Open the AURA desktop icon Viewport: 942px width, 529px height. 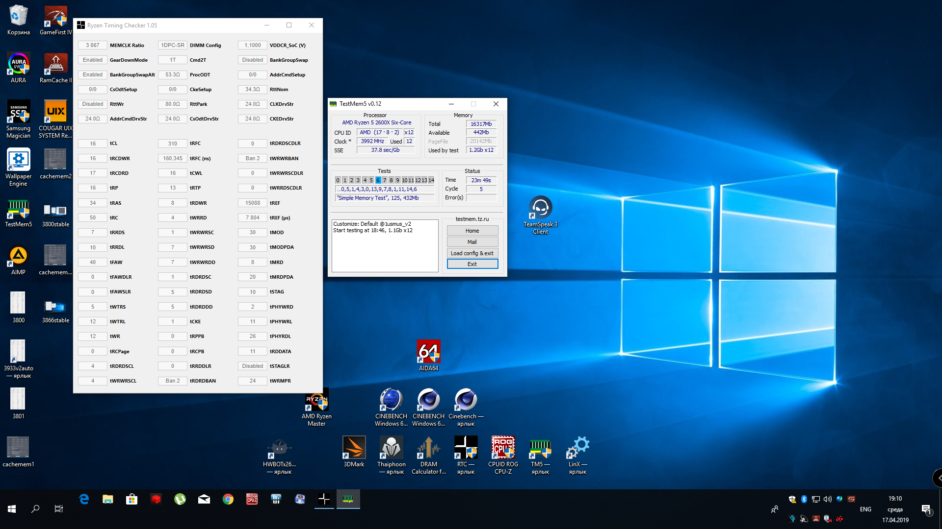pos(18,64)
